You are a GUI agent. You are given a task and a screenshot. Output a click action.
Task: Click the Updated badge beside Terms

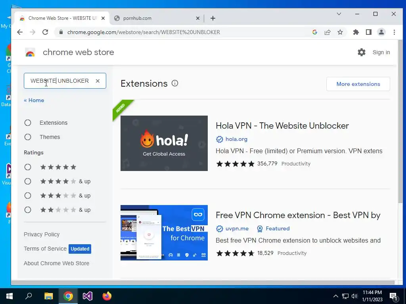tap(80, 249)
